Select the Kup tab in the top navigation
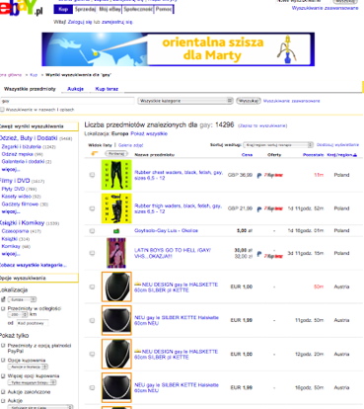364x409 pixels. [x=63, y=9]
